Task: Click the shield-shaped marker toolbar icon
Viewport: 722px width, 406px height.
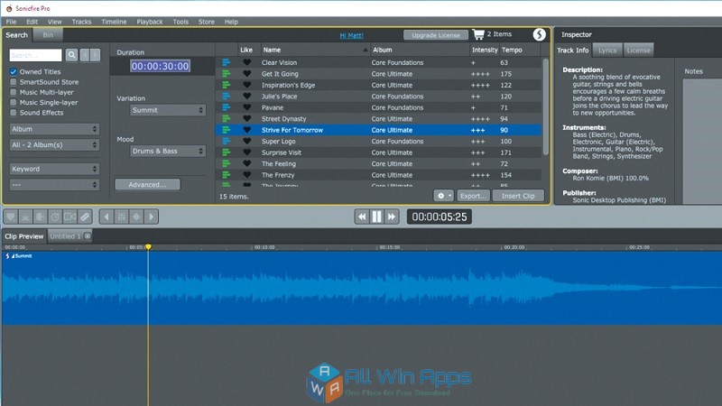Action: tap(11, 217)
